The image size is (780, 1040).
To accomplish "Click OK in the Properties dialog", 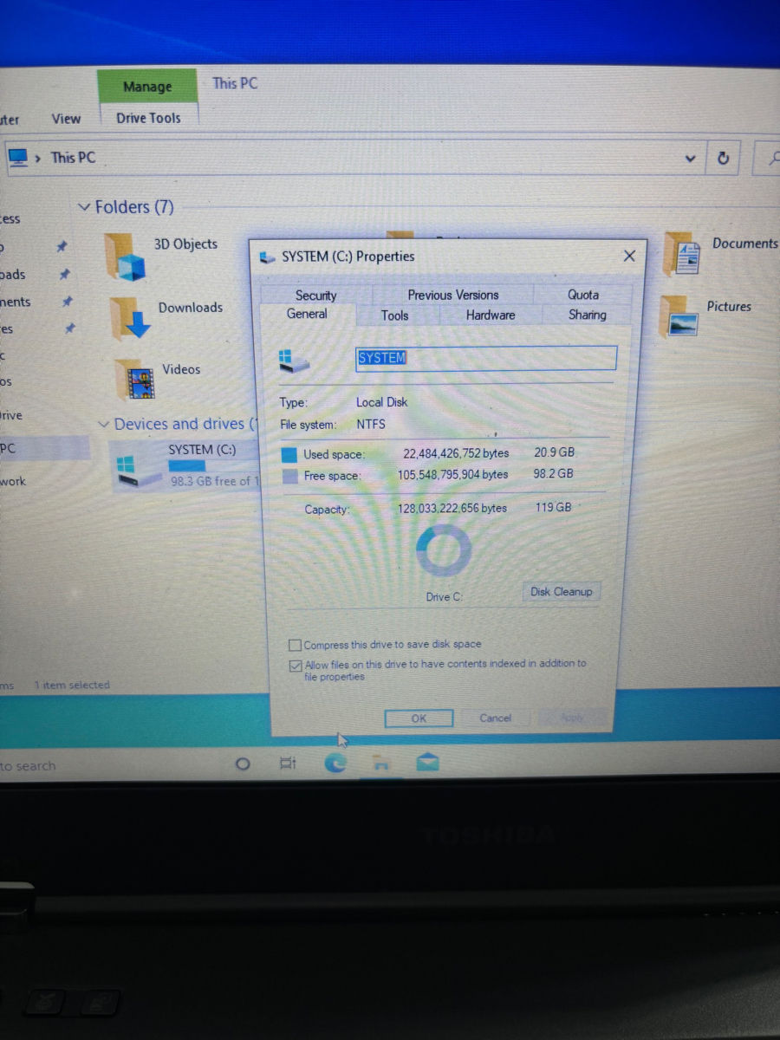I will tap(419, 718).
